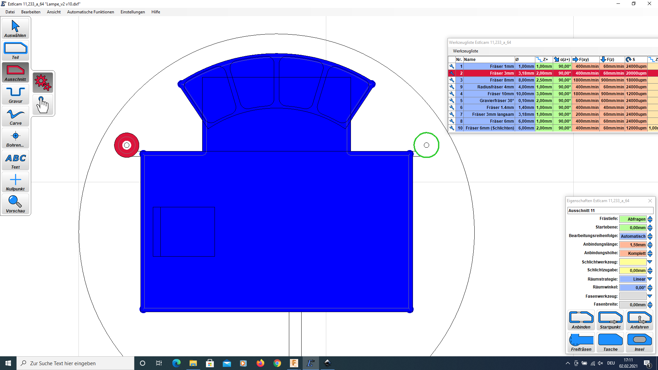Click Freifräsen button

click(x=581, y=343)
